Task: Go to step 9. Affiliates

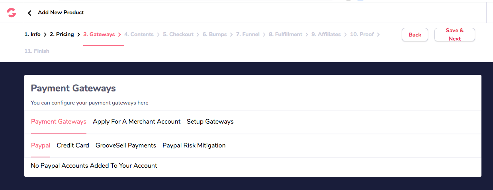Action: point(326,35)
